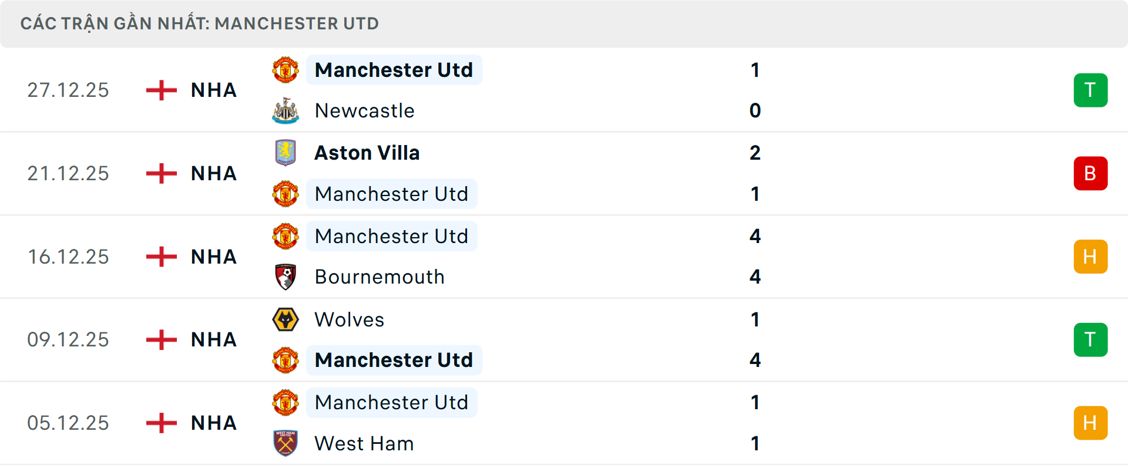The image size is (1128, 465).
Task: Open the Newcastle team link
Action: tap(364, 111)
